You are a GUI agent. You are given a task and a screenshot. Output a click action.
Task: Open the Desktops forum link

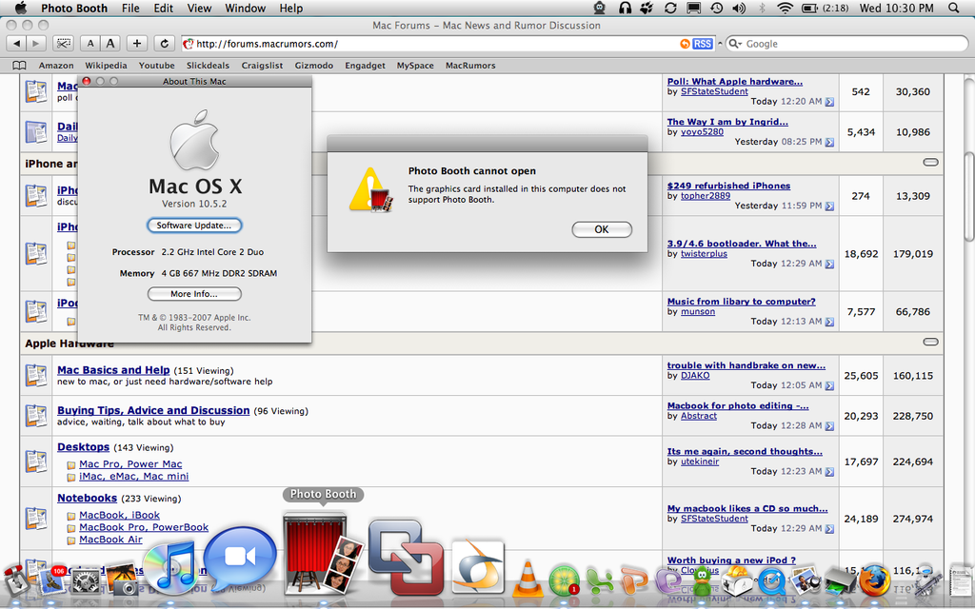[x=84, y=447]
